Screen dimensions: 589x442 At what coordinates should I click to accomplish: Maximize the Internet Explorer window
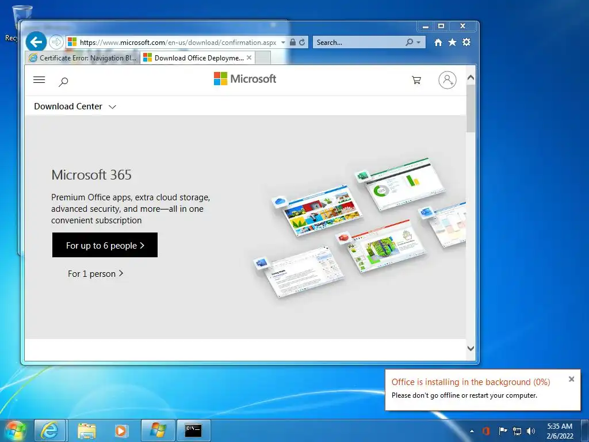(441, 26)
